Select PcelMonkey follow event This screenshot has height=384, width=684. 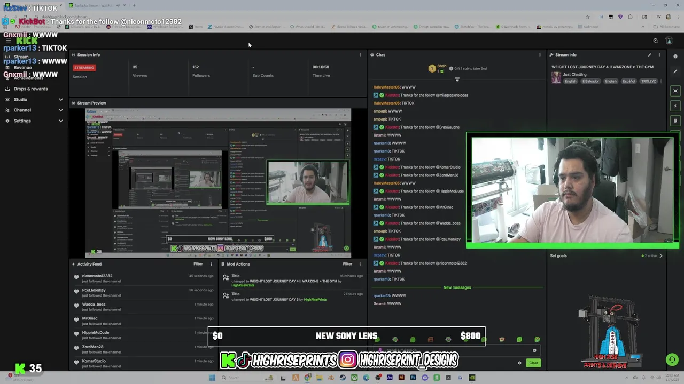click(x=144, y=292)
